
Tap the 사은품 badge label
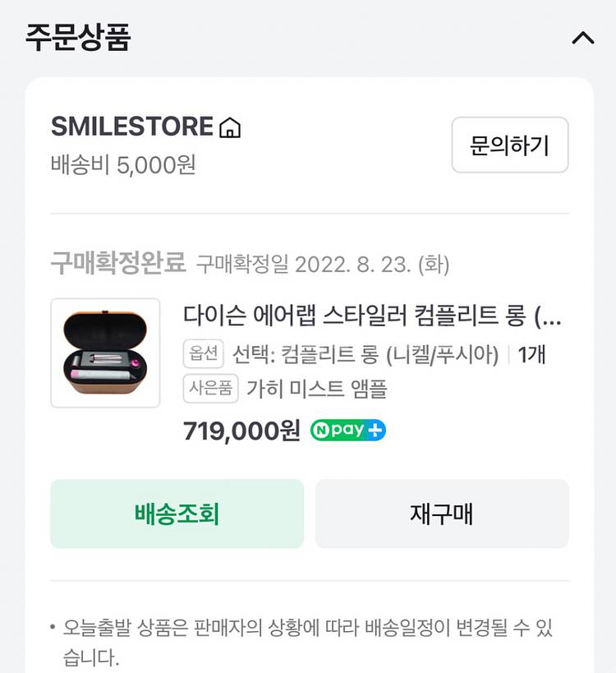coord(210,389)
